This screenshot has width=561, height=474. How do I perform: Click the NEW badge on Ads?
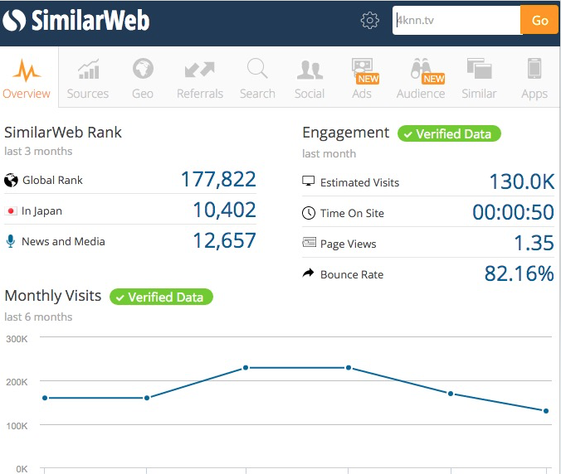(x=368, y=79)
